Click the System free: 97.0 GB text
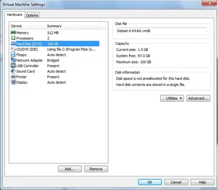This screenshot has width=218, height=190. (x=133, y=56)
